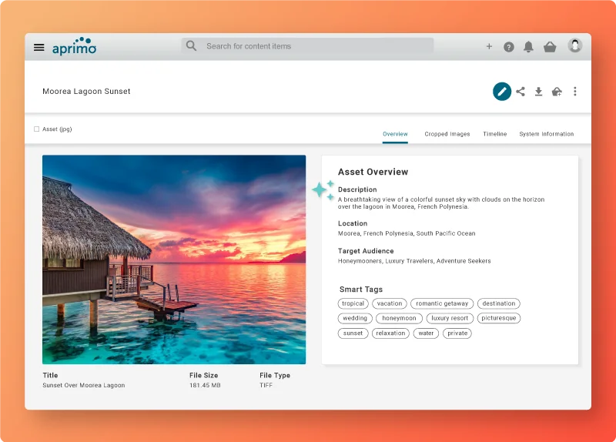Select the honeymoon smart tag
The height and width of the screenshot is (442, 616).
399,318
